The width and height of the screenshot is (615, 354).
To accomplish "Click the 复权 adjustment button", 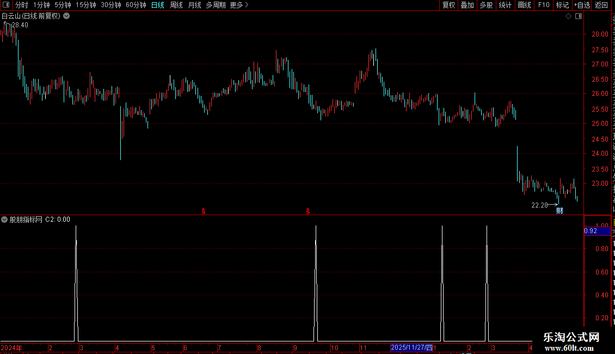I will point(448,5).
